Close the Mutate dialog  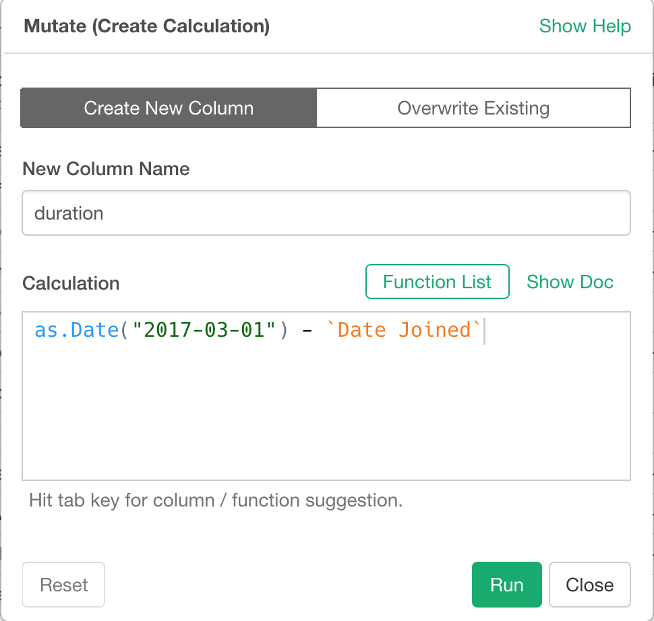pos(589,584)
